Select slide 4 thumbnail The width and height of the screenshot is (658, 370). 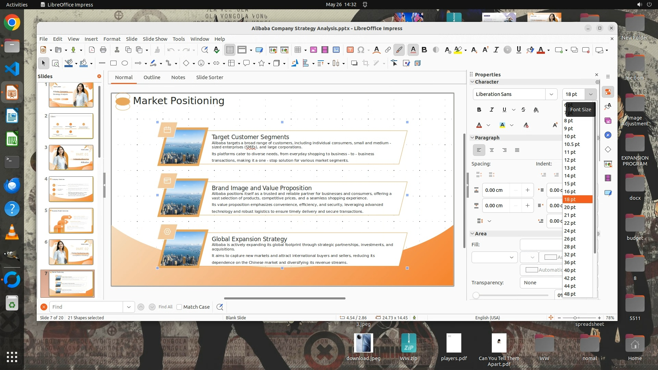(71, 189)
